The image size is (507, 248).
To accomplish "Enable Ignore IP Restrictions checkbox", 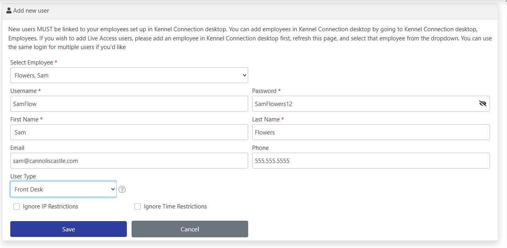I will click(x=17, y=206).
